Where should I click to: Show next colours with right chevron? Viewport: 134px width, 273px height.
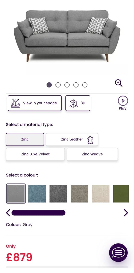[126, 212]
